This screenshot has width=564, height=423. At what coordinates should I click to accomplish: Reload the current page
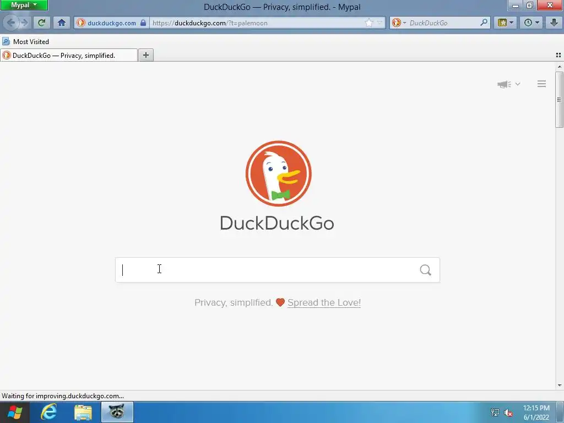42,23
